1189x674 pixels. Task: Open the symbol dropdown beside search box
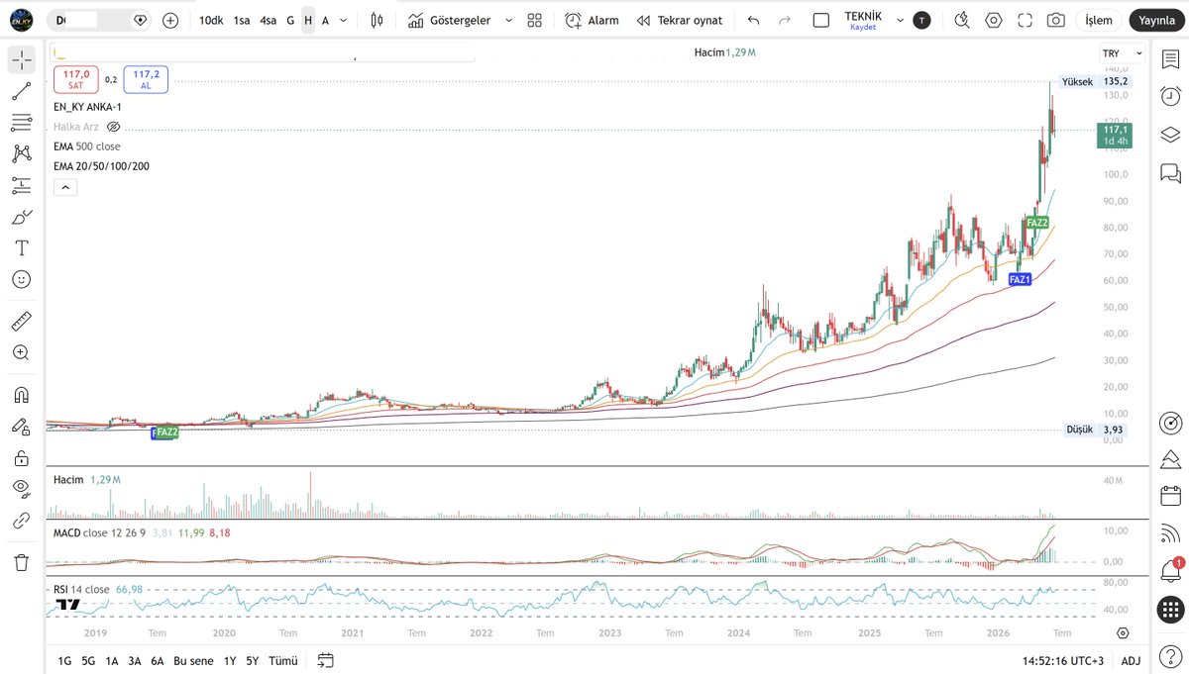click(x=141, y=20)
